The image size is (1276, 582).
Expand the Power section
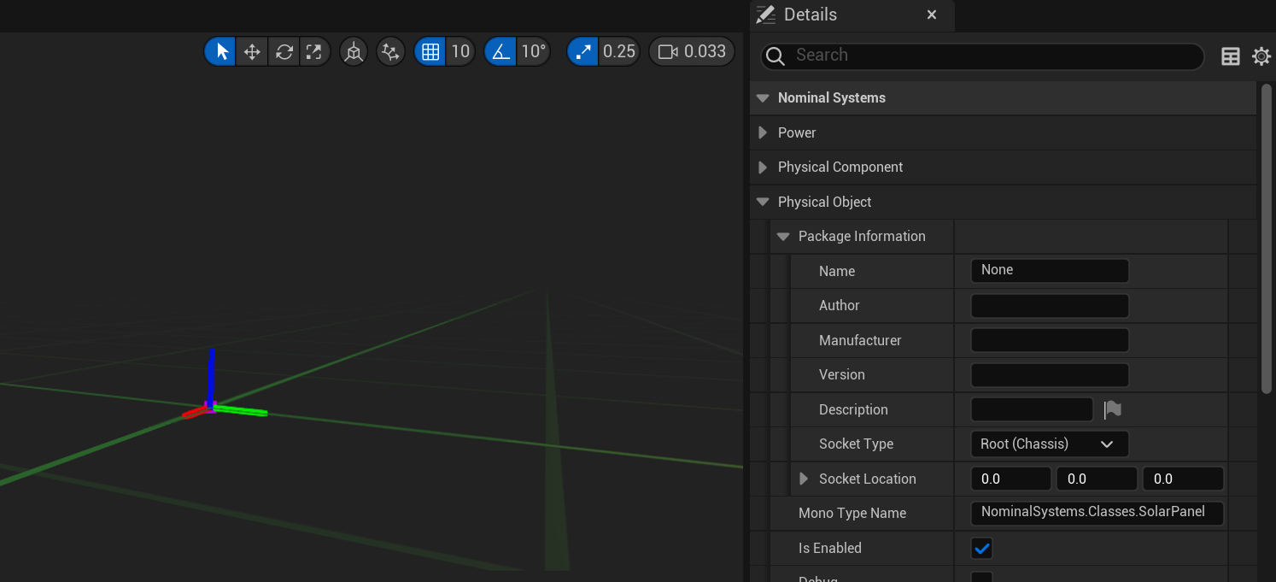point(763,132)
